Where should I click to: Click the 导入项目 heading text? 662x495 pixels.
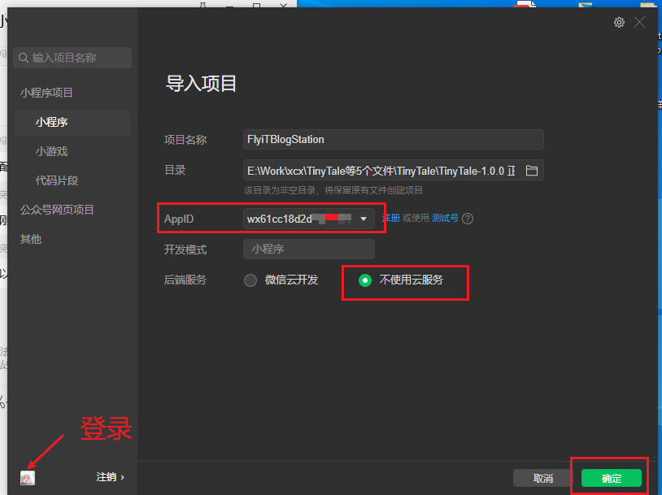pos(201,84)
